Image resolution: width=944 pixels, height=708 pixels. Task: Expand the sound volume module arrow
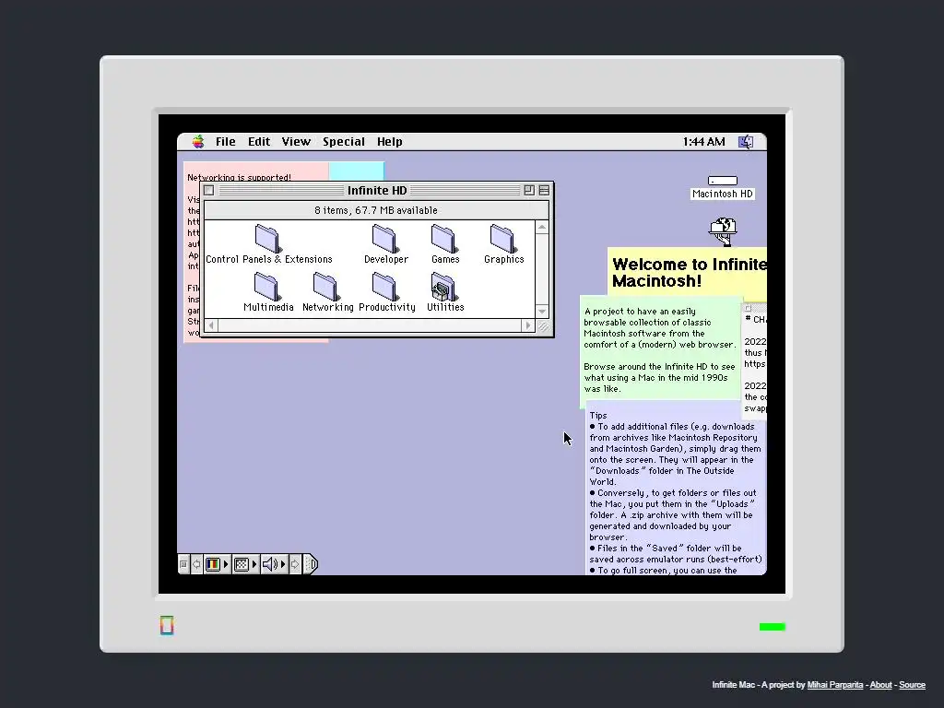tap(284, 564)
